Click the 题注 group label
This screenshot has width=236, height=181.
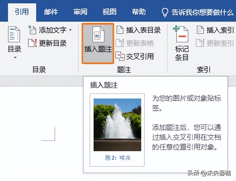click(x=124, y=70)
